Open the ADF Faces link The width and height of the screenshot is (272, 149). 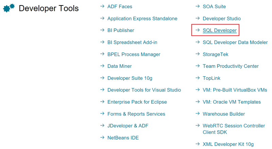click(120, 6)
